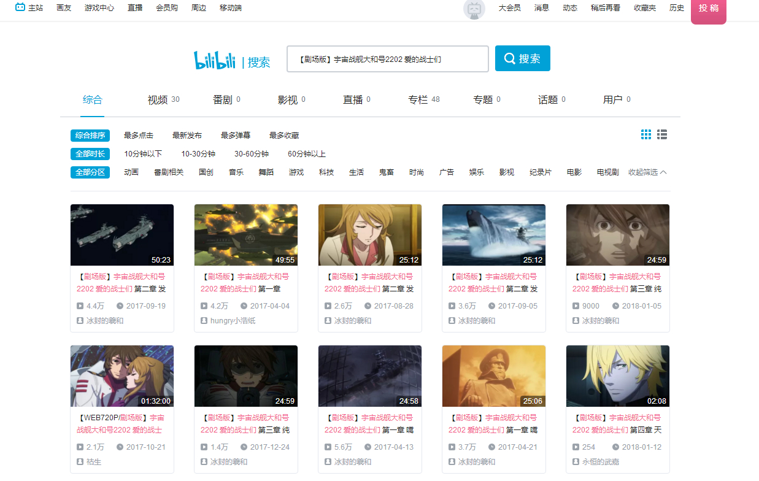Image resolution: width=759 pixels, height=481 pixels.
Task: Open 移动端 in the top navigation
Action: pyautogui.click(x=231, y=8)
